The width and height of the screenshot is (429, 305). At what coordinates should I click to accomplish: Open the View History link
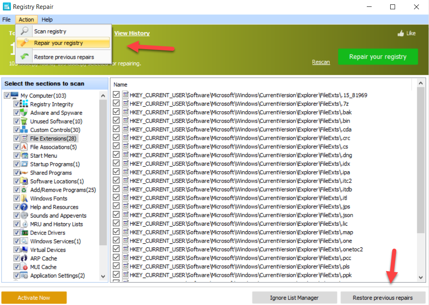(132, 33)
